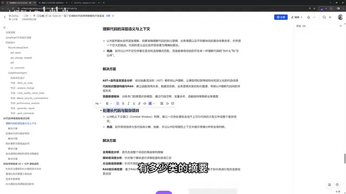
Task: Toggle strikethrough formatting
Action: pos(123,103)
